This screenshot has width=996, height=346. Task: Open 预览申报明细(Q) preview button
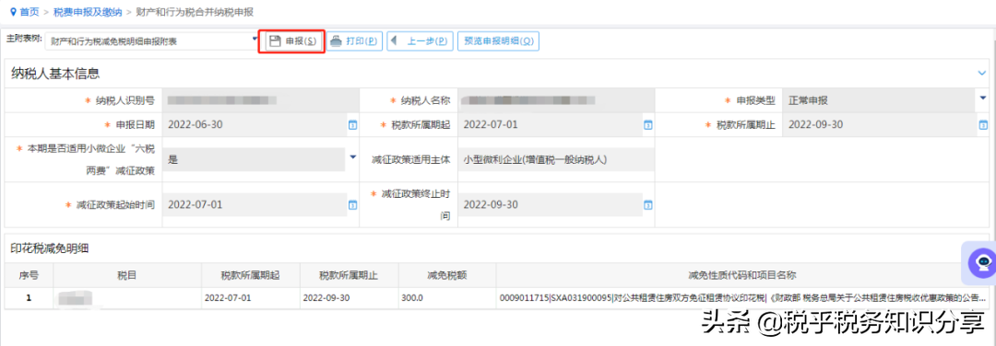coord(498,41)
